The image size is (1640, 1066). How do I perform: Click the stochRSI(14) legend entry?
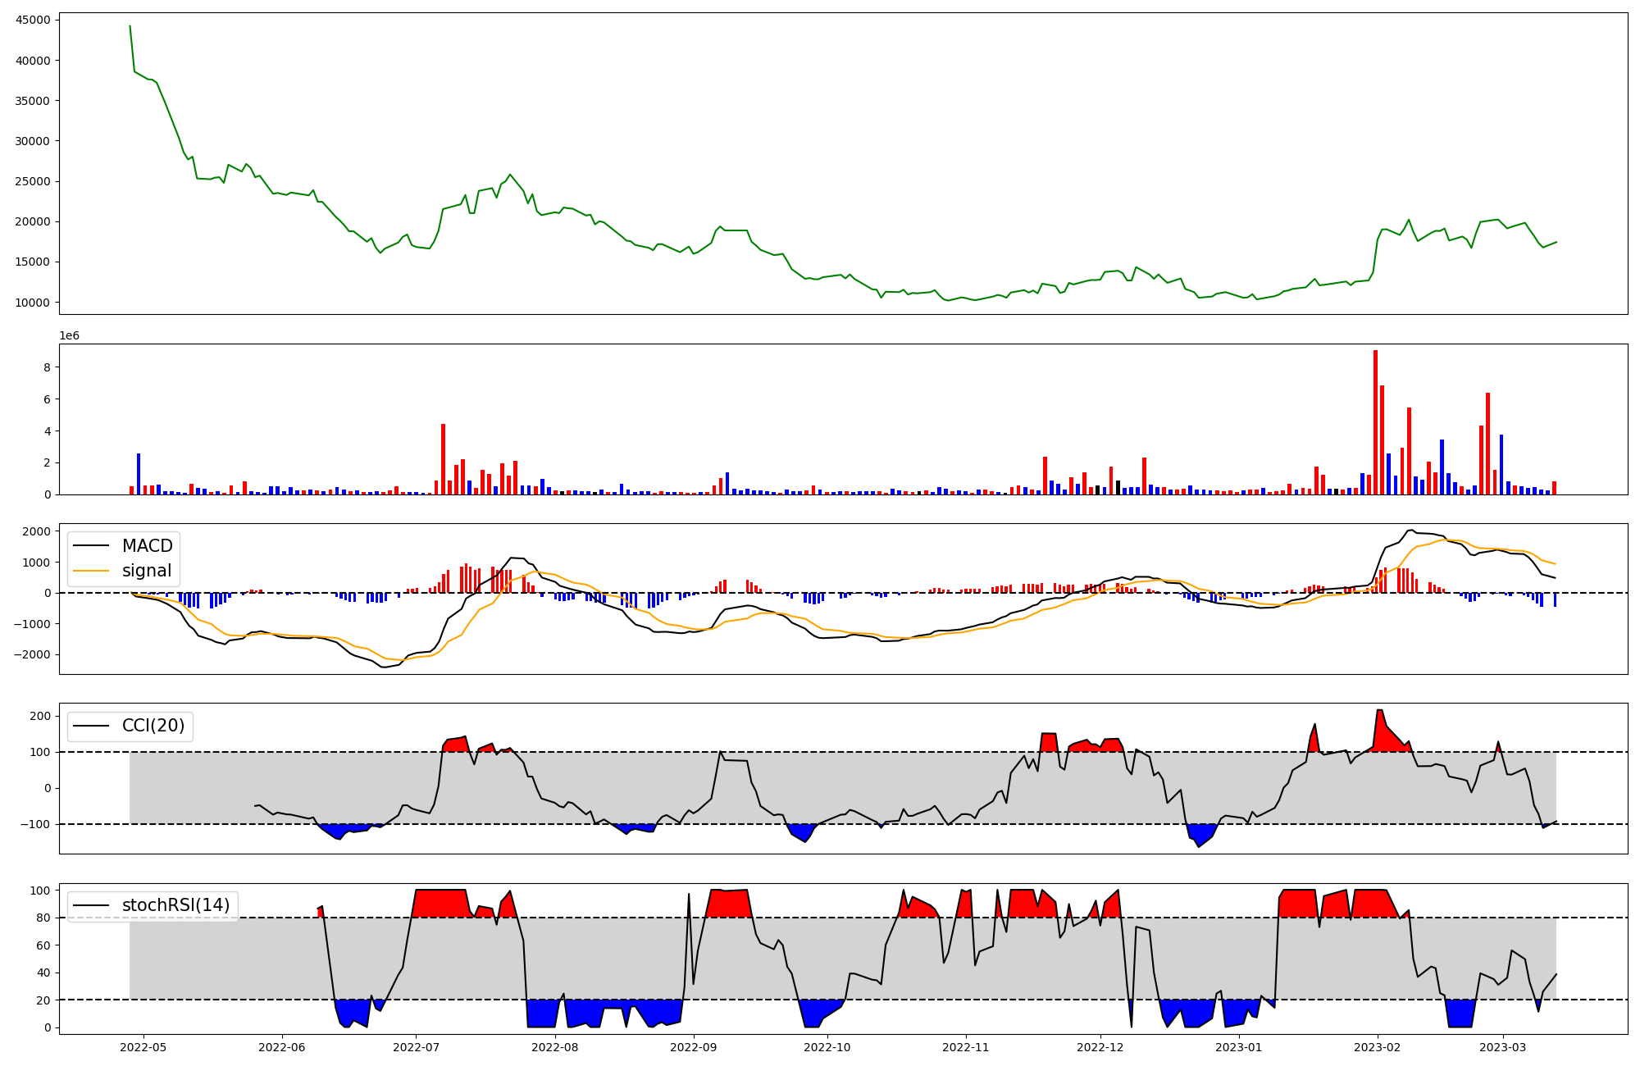point(175,905)
